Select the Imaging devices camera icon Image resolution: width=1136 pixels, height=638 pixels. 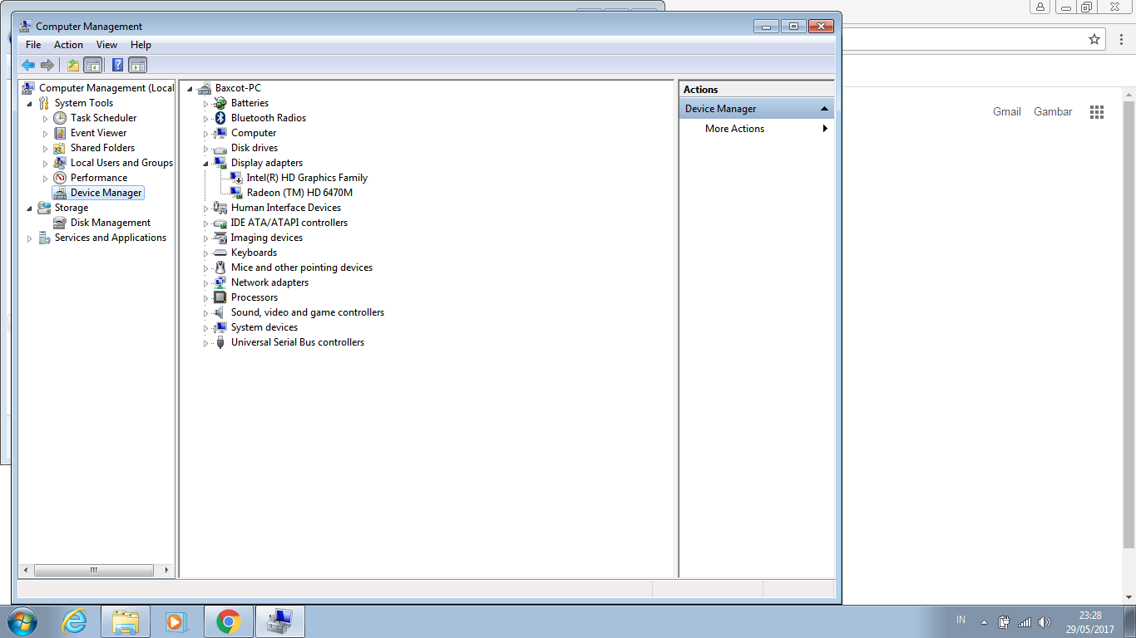(x=220, y=238)
